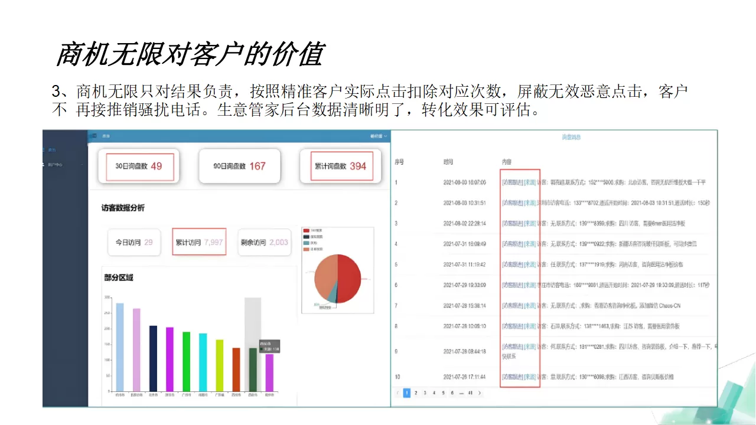Click the red slice of the pie chart

click(348, 277)
